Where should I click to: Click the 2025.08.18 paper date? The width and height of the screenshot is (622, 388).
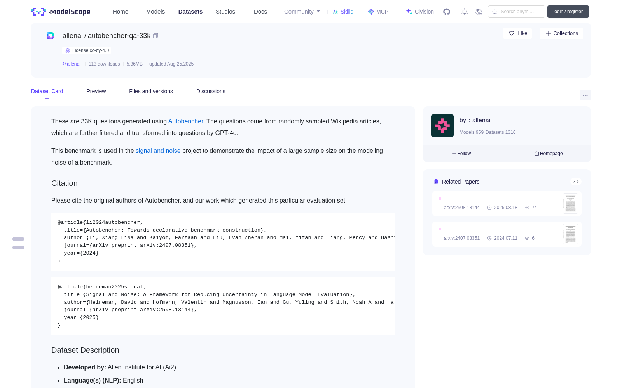[506, 208]
